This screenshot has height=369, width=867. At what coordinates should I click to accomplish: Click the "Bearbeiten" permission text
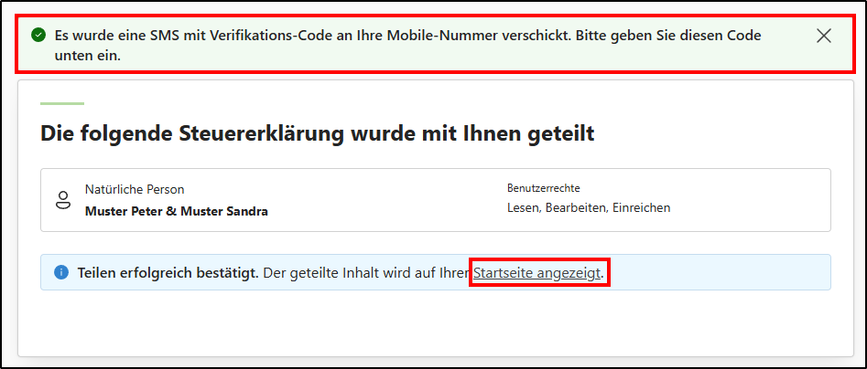pyautogui.click(x=578, y=208)
